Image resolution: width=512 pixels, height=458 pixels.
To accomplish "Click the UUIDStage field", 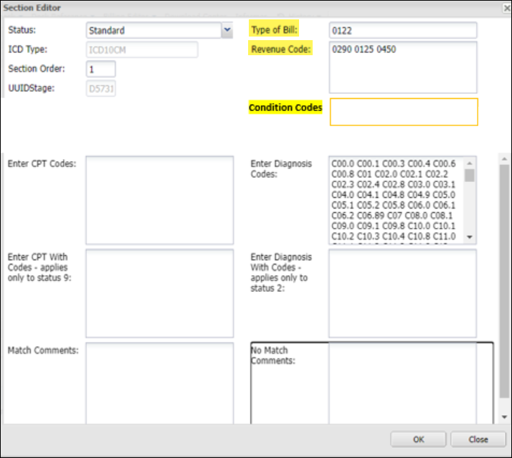I will point(100,88).
